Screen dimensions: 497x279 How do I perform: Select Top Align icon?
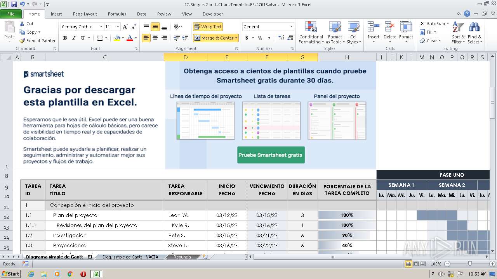(146, 27)
